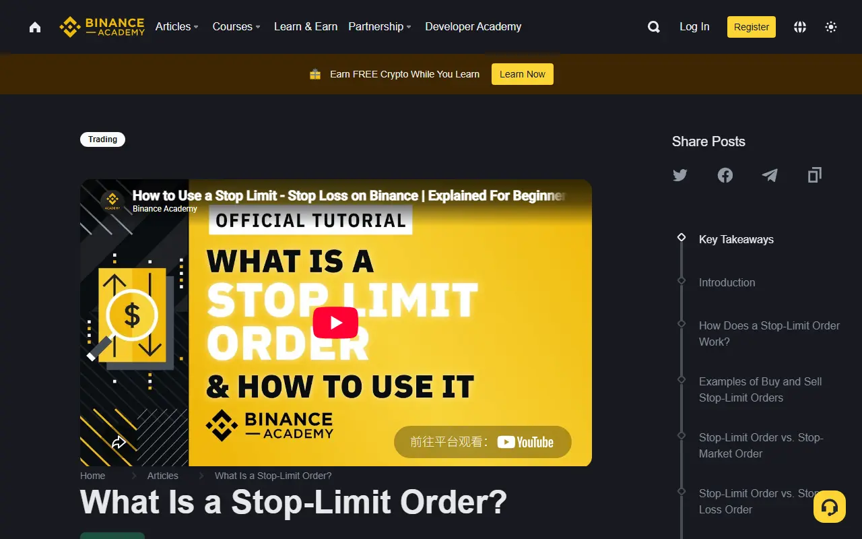Screen dimensions: 862x539
Task: Click the 'Share Posts' heading
Action: click(x=708, y=141)
